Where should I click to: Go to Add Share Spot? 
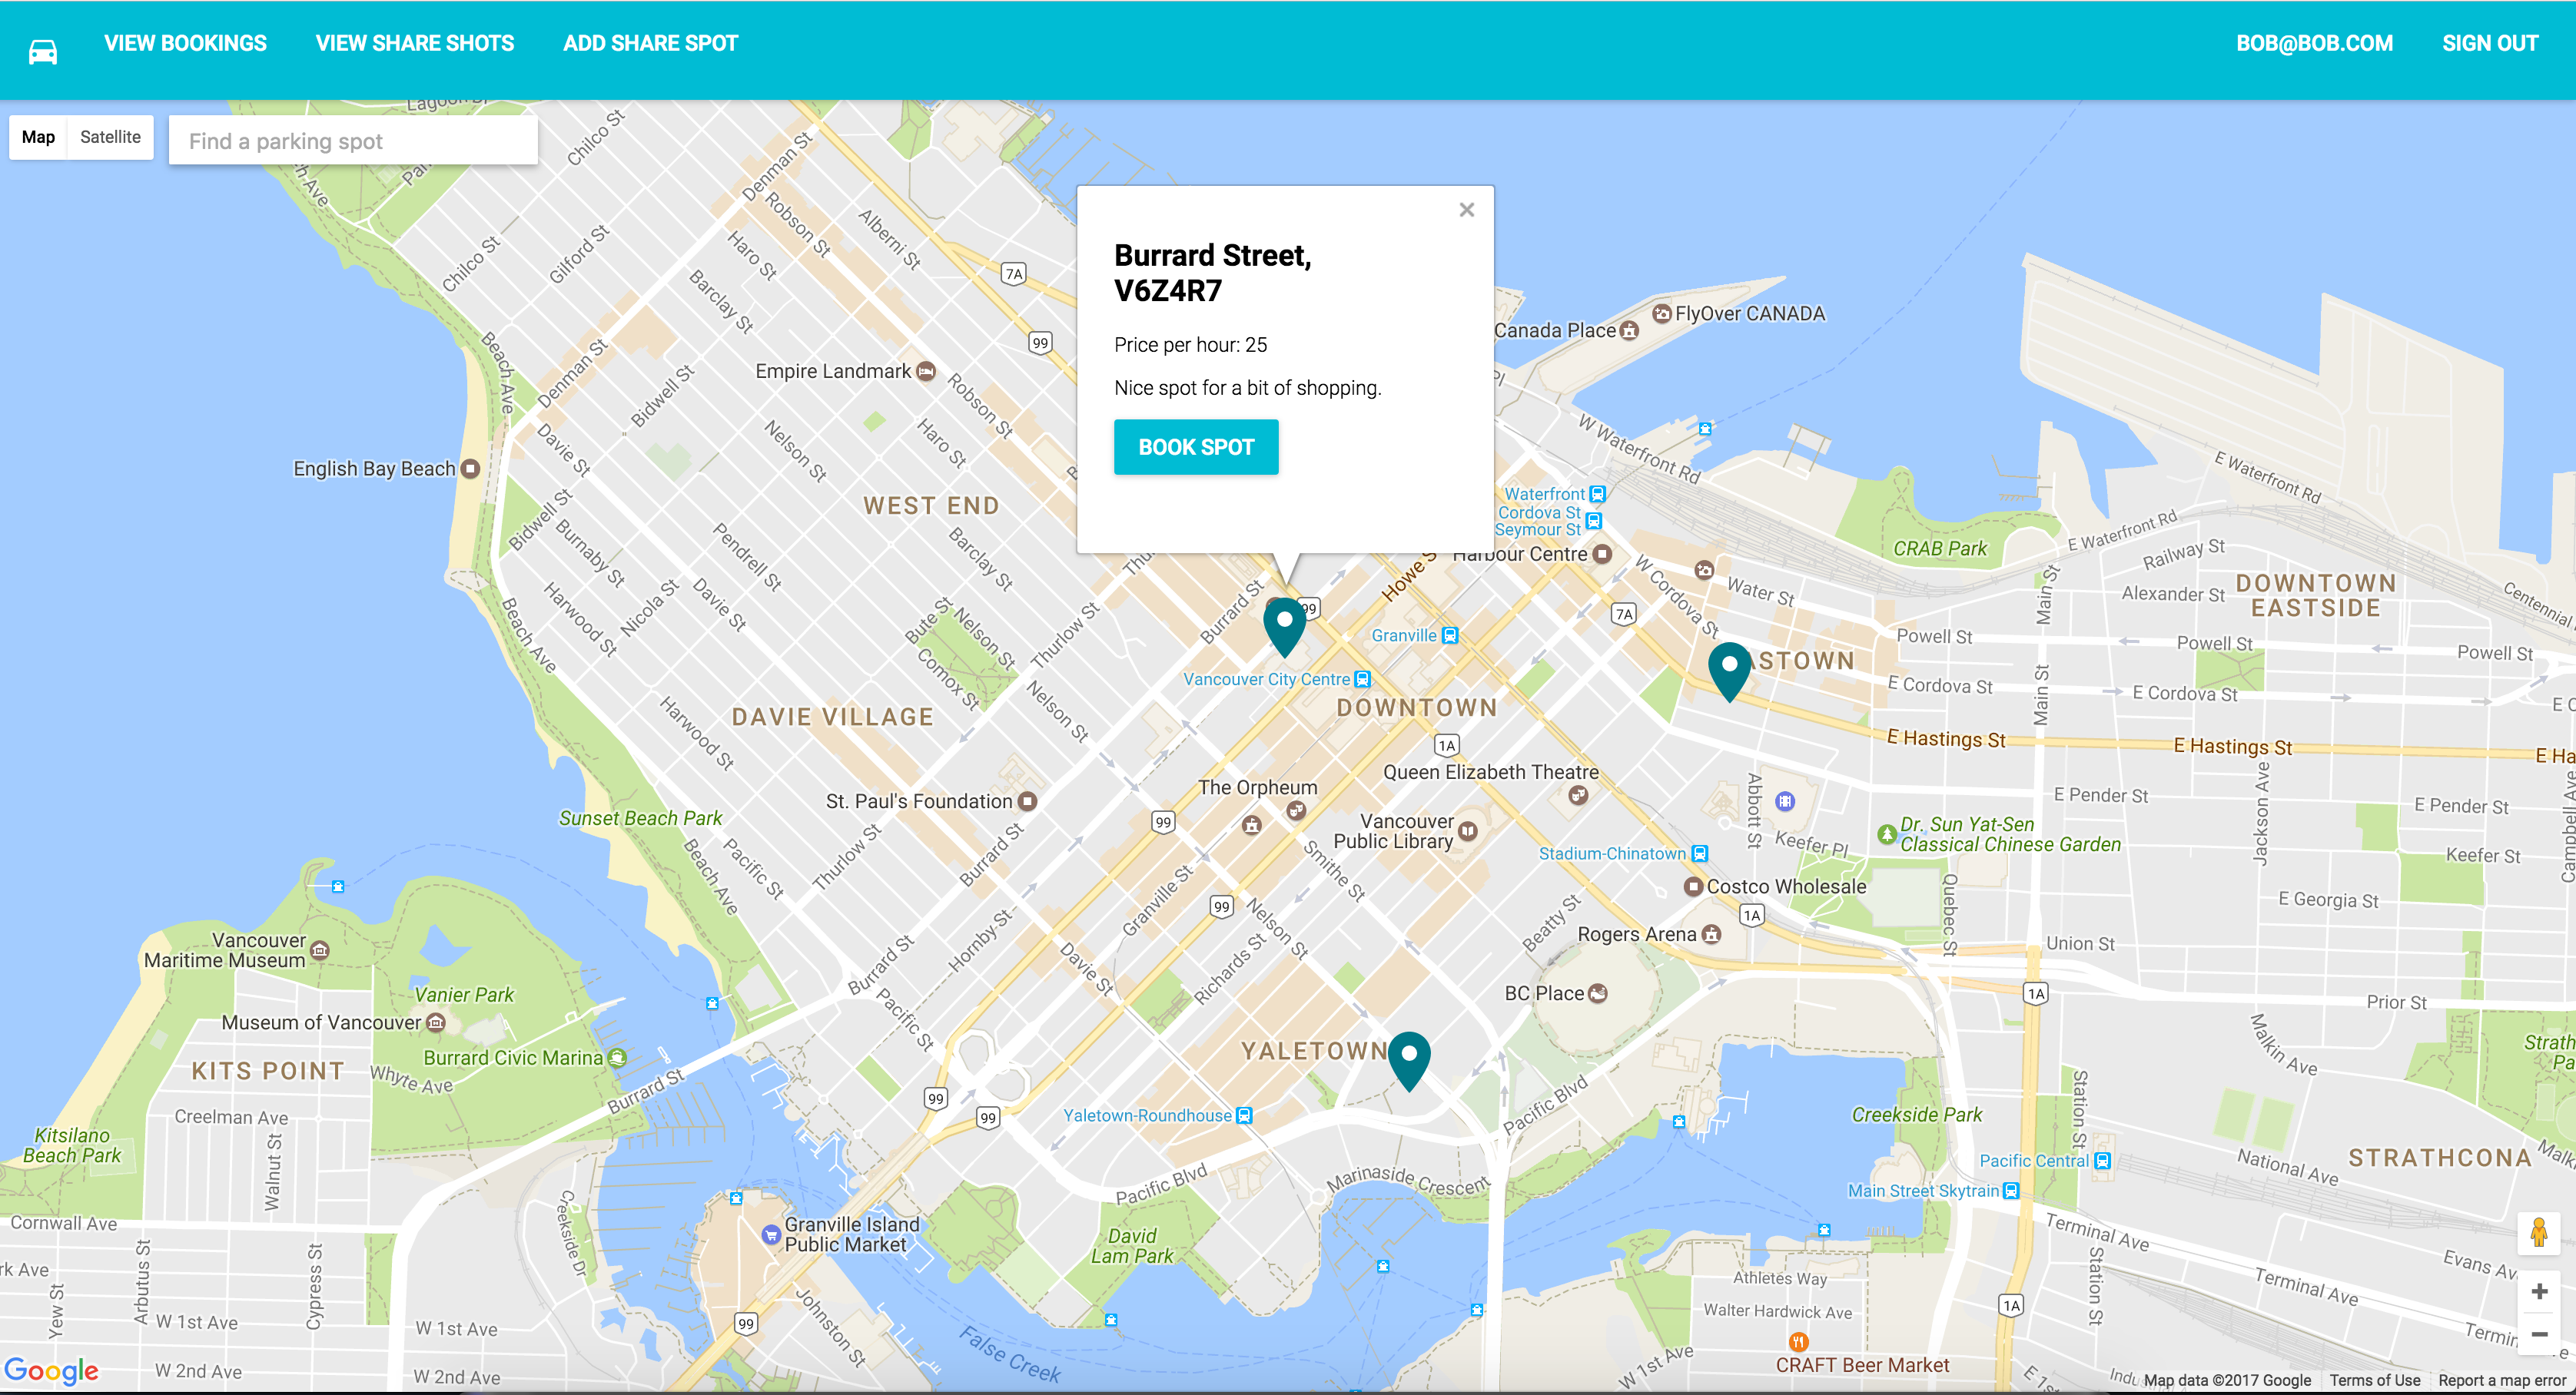click(650, 43)
